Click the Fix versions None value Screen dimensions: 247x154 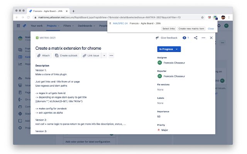point(160,90)
